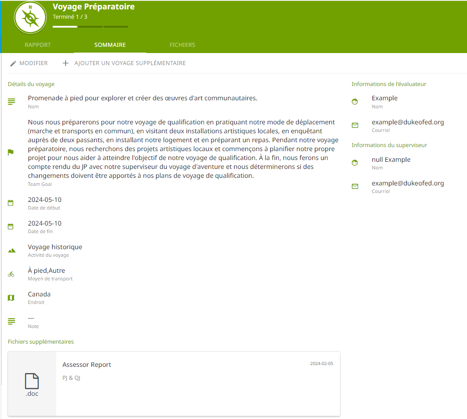The height and width of the screenshot is (419, 467).
Task: Click the bicycle icon for Moyen de transport
Action: tap(11, 274)
